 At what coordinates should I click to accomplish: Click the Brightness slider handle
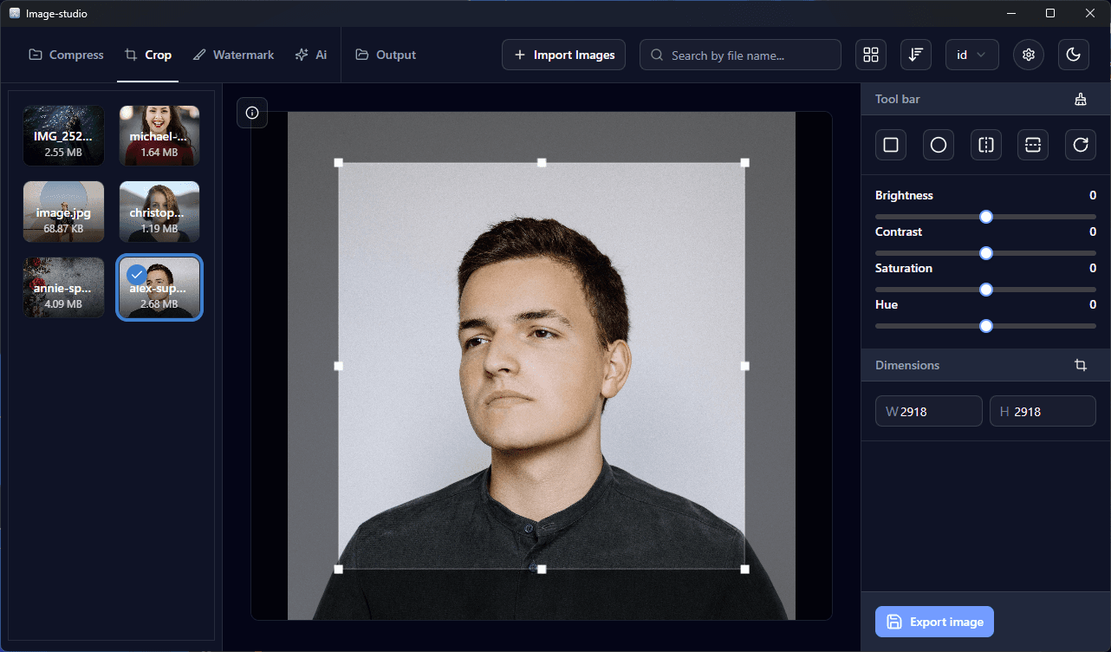coord(985,217)
